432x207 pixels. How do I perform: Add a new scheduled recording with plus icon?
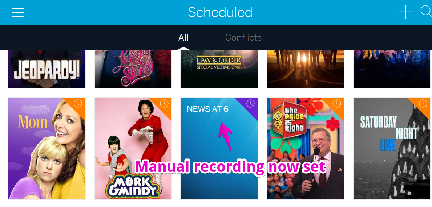[x=405, y=12]
